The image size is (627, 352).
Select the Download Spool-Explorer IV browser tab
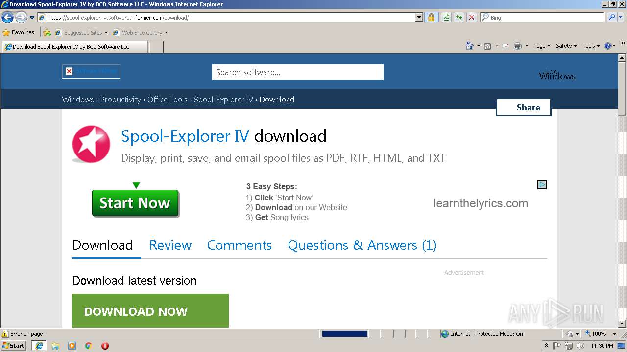tap(74, 47)
